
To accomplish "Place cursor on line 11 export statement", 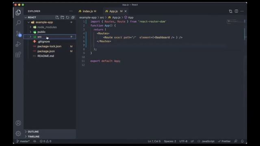I will pos(106,61).
